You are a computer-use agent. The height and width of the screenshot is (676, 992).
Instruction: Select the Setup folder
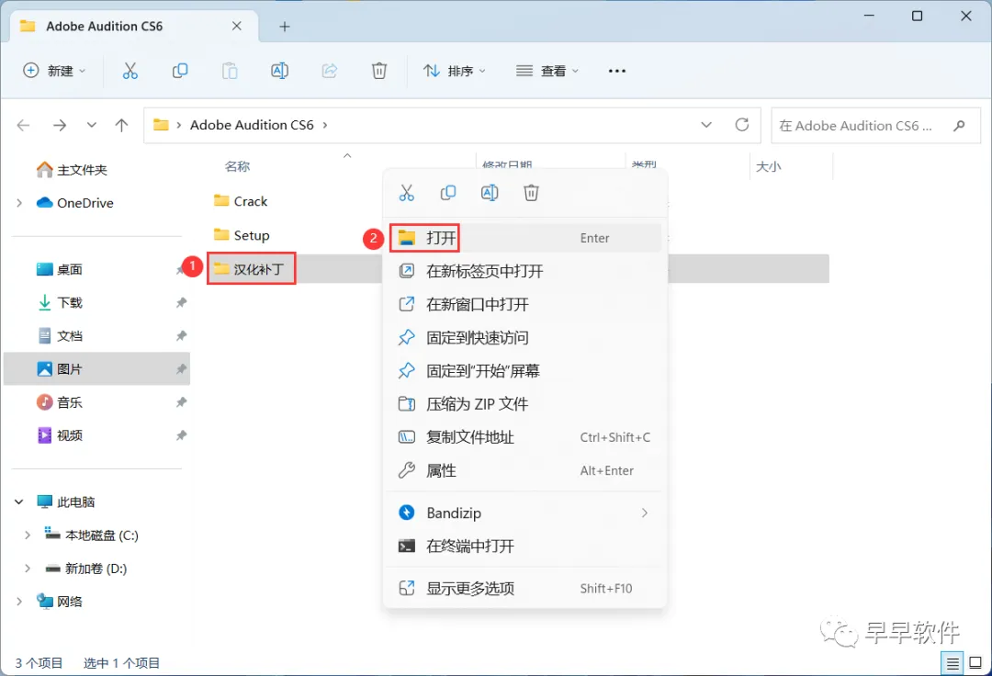pyautogui.click(x=242, y=235)
